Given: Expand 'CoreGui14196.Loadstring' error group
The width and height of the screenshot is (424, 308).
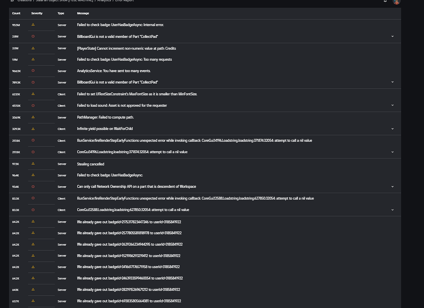Looking at the screenshot, I should 392,152.
